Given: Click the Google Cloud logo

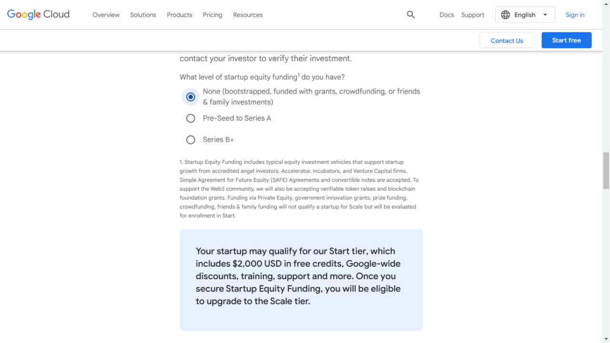Looking at the screenshot, I should [x=38, y=14].
